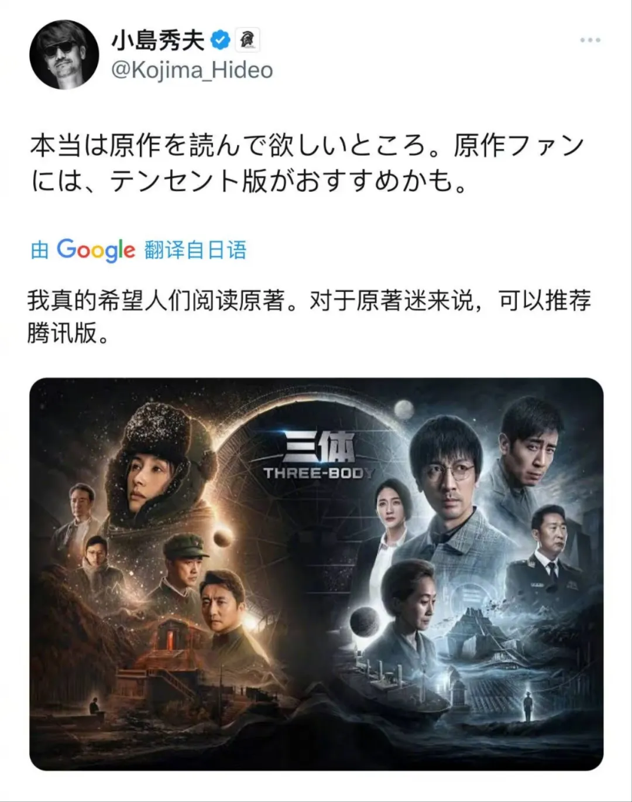
Task: Click the THREE-BODY subtitle on poster
Action: click(x=318, y=473)
